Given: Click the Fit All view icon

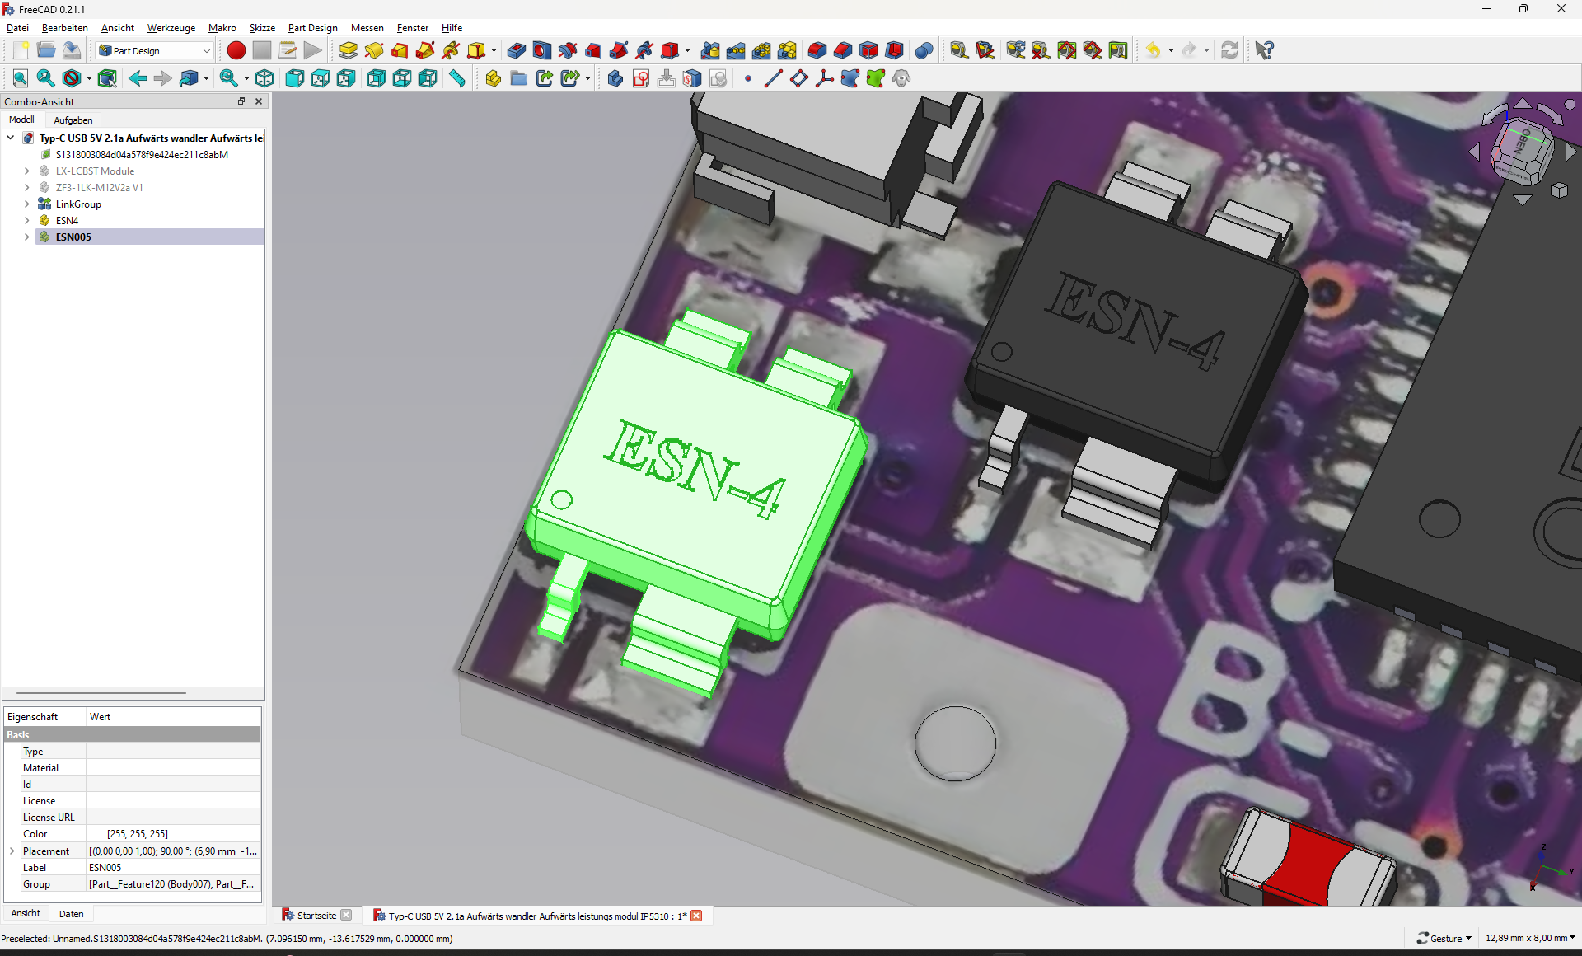Looking at the screenshot, I should point(21,78).
